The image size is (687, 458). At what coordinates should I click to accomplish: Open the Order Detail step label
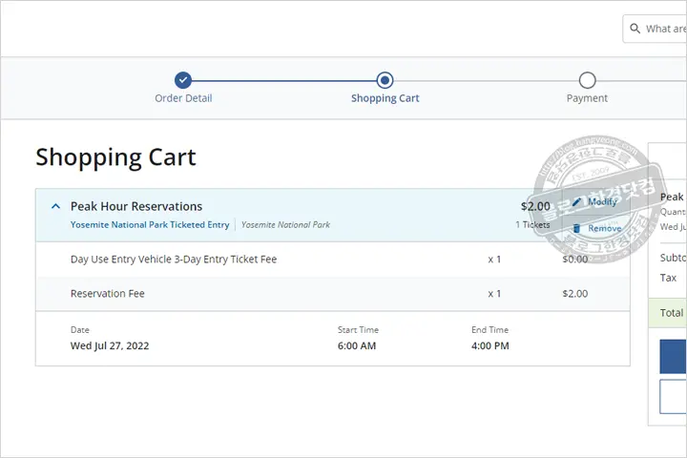[x=183, y=98]
